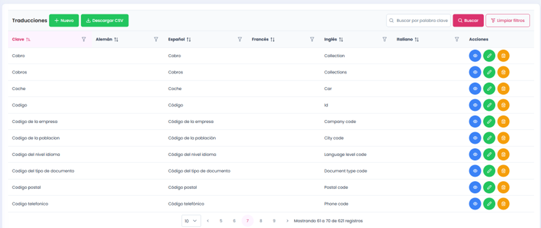This screenshot has width=541, height=228.
Task: Edit the Codigo de la empresa row
Action: (489, 121)
